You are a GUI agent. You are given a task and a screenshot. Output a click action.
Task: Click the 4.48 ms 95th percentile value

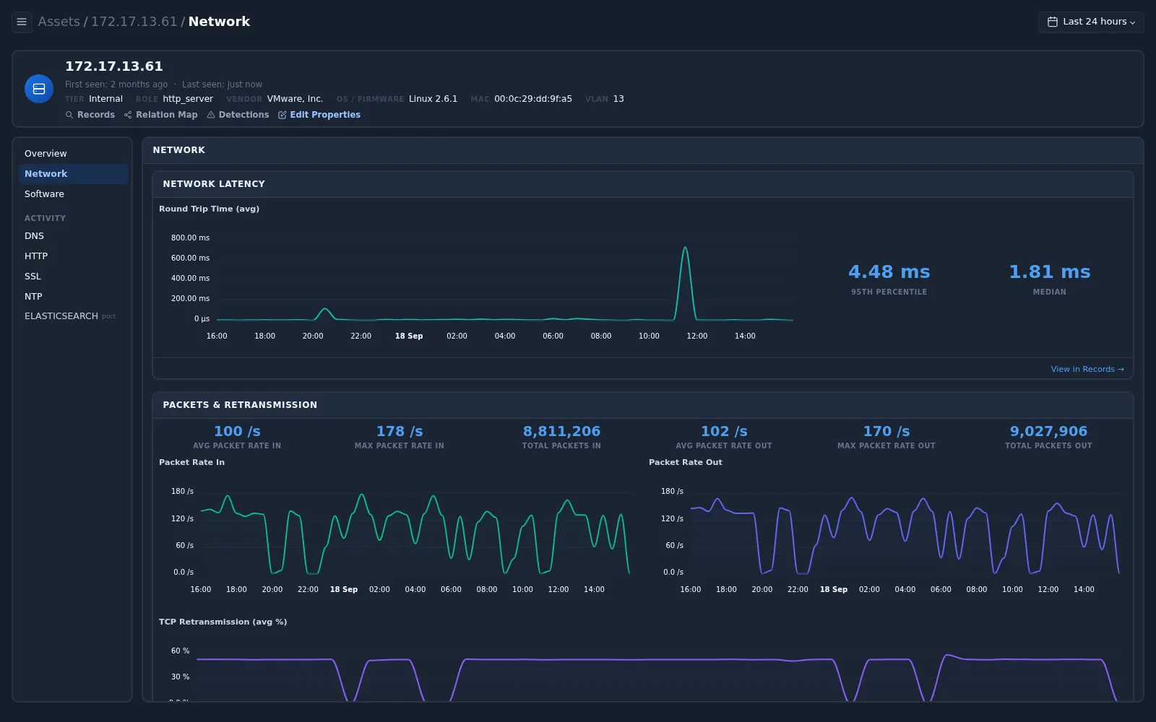point(889,272)
